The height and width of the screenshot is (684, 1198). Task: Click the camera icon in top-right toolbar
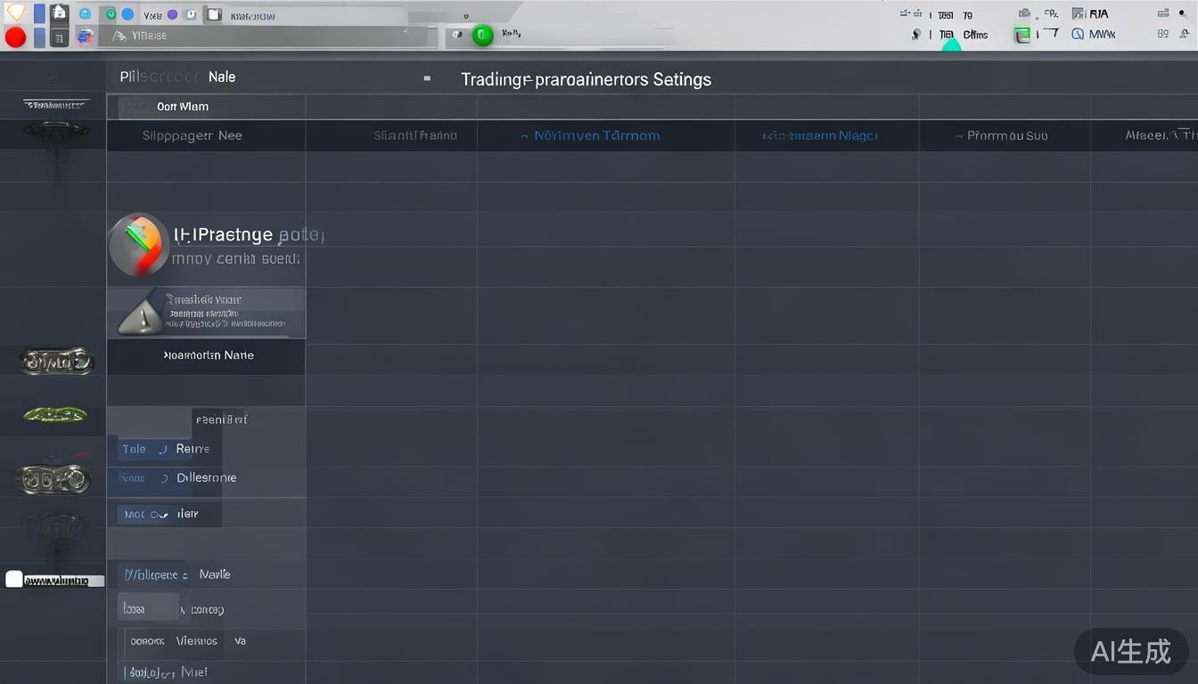[x=1024, y=13]
